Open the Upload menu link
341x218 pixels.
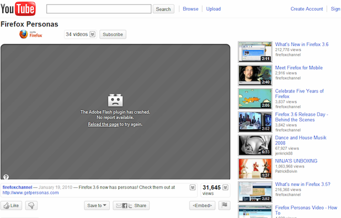(213, 9)
